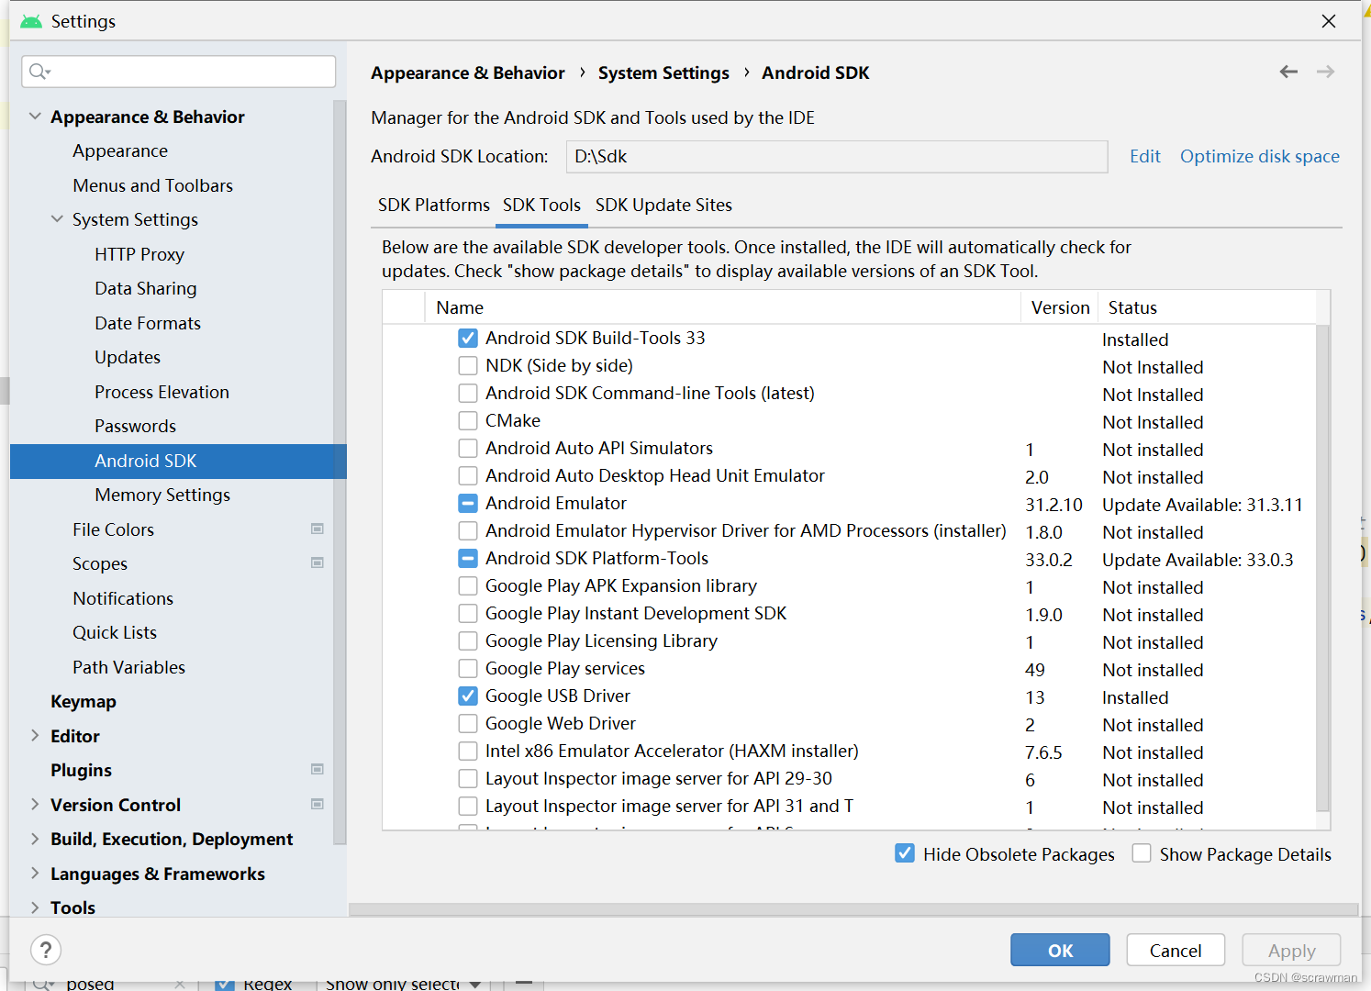Click the settings tree vertical scrollbar

point(340,473)
